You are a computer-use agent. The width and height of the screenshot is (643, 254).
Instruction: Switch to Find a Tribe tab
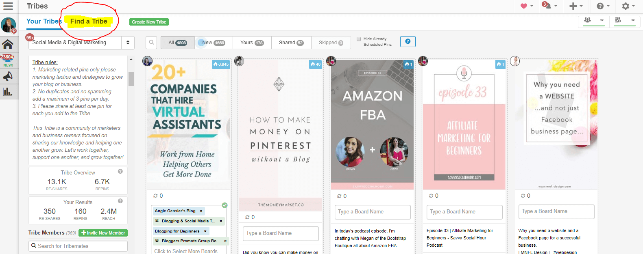click(x=89, y=21)
